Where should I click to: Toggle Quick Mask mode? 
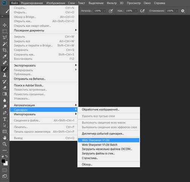(x=5, y=170)
